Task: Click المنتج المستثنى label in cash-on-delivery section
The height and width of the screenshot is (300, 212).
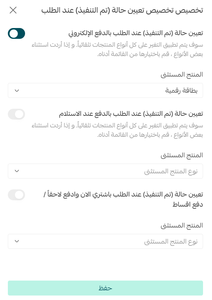Action: pos(182,155)
